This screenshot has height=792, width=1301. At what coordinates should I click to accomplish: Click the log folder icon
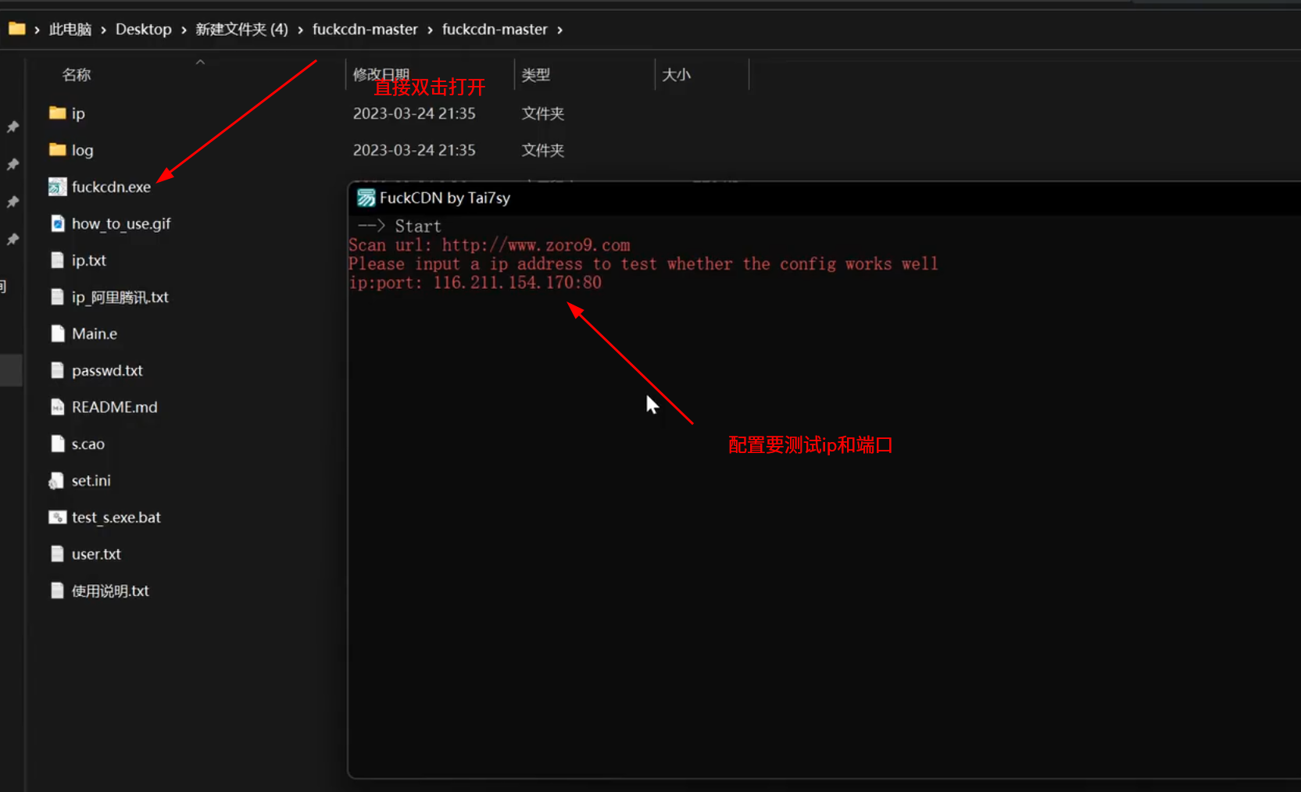pos(57,150)
